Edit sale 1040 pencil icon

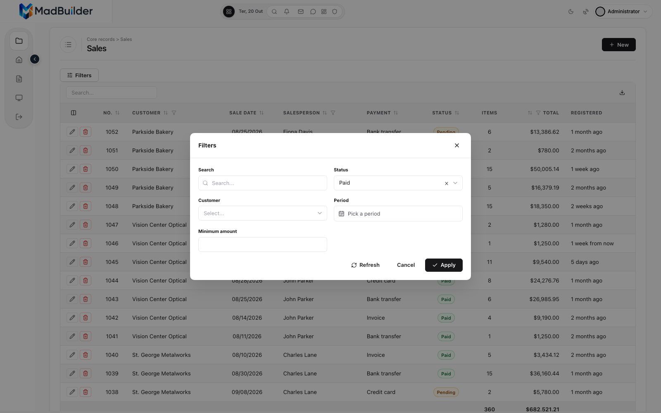[x=72, y=355]
